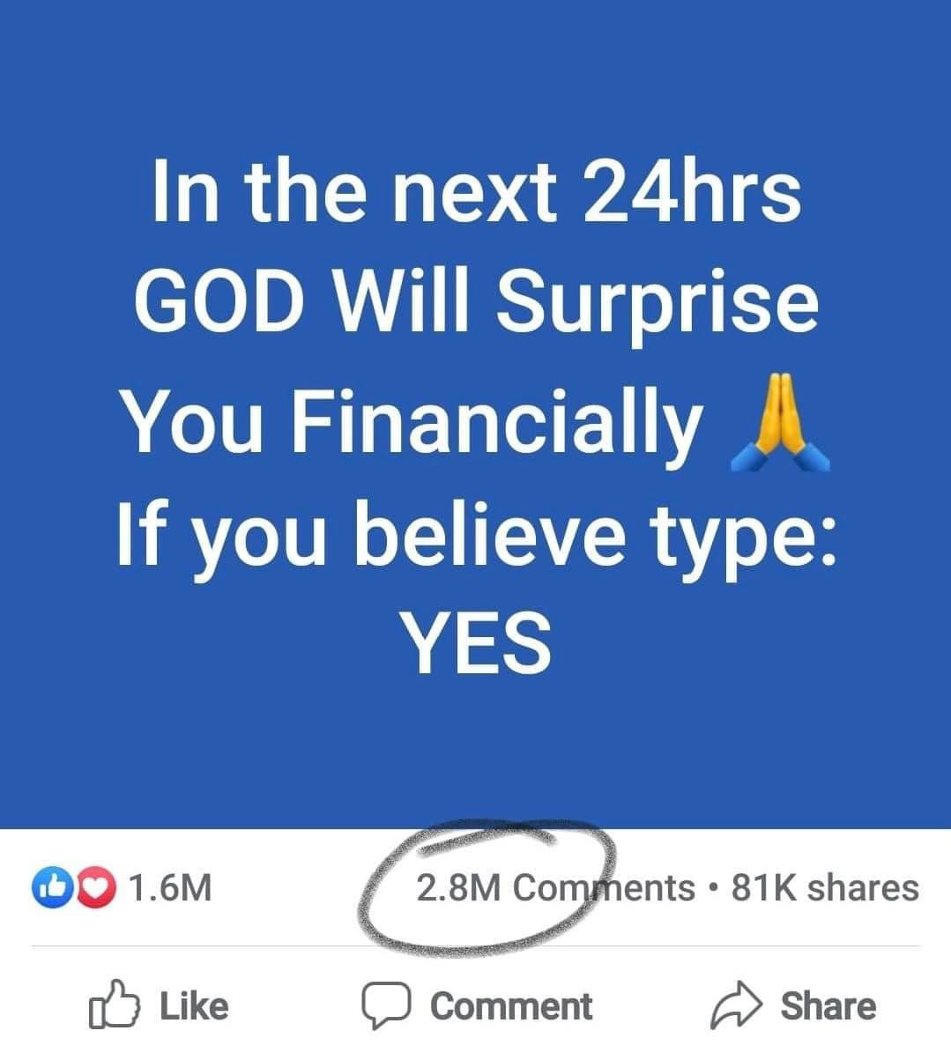
Task: Click the 'GOD Will Surprise' line
Action: (476, 300)
